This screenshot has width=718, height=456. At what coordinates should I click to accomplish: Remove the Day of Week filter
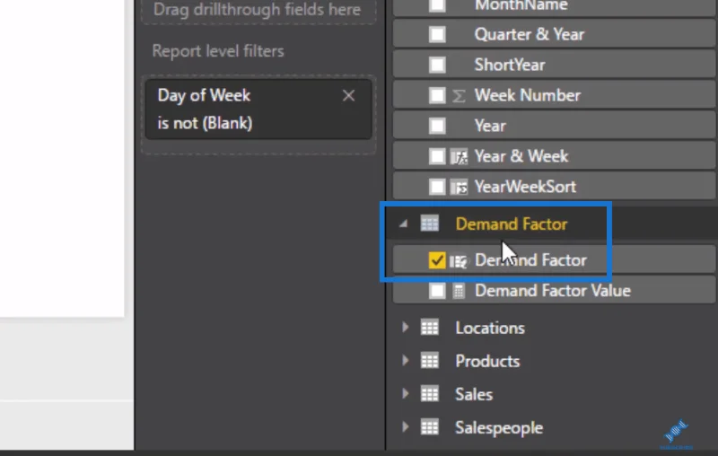[348, 96]
